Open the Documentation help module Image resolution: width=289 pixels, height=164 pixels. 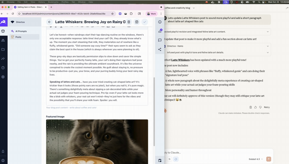pos(3,68)
